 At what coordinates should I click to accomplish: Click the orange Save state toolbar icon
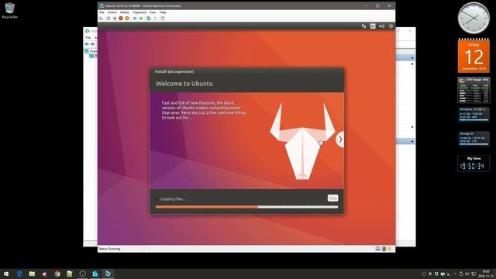click(127, 19)
